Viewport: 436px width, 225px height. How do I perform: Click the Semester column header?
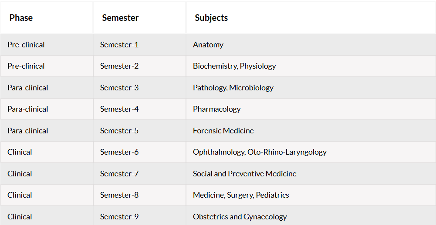(139, 18)
